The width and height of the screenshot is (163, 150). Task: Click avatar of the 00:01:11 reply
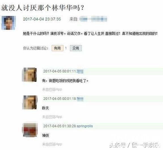point(29,75)
